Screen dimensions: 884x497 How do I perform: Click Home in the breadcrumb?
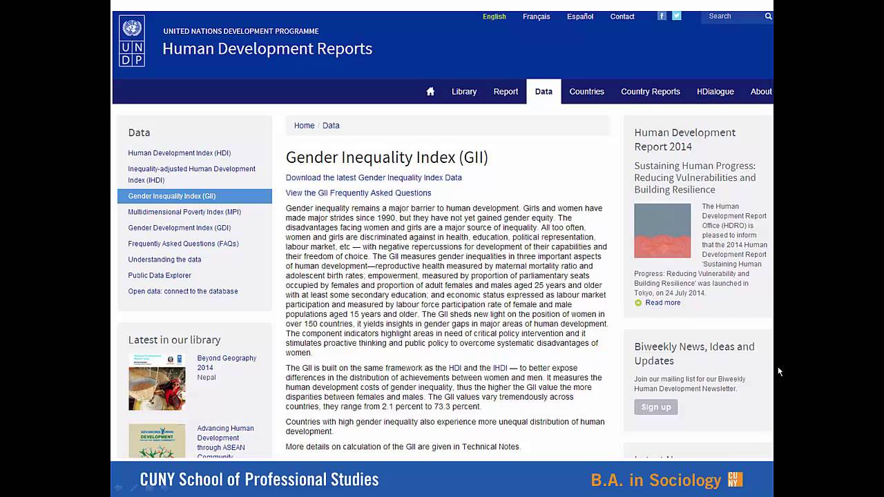(x=304, y=126)
